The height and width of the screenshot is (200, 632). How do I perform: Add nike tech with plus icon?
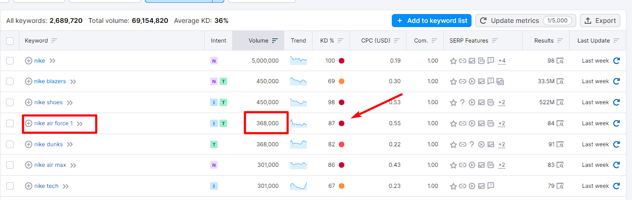[x=29, y=186]
